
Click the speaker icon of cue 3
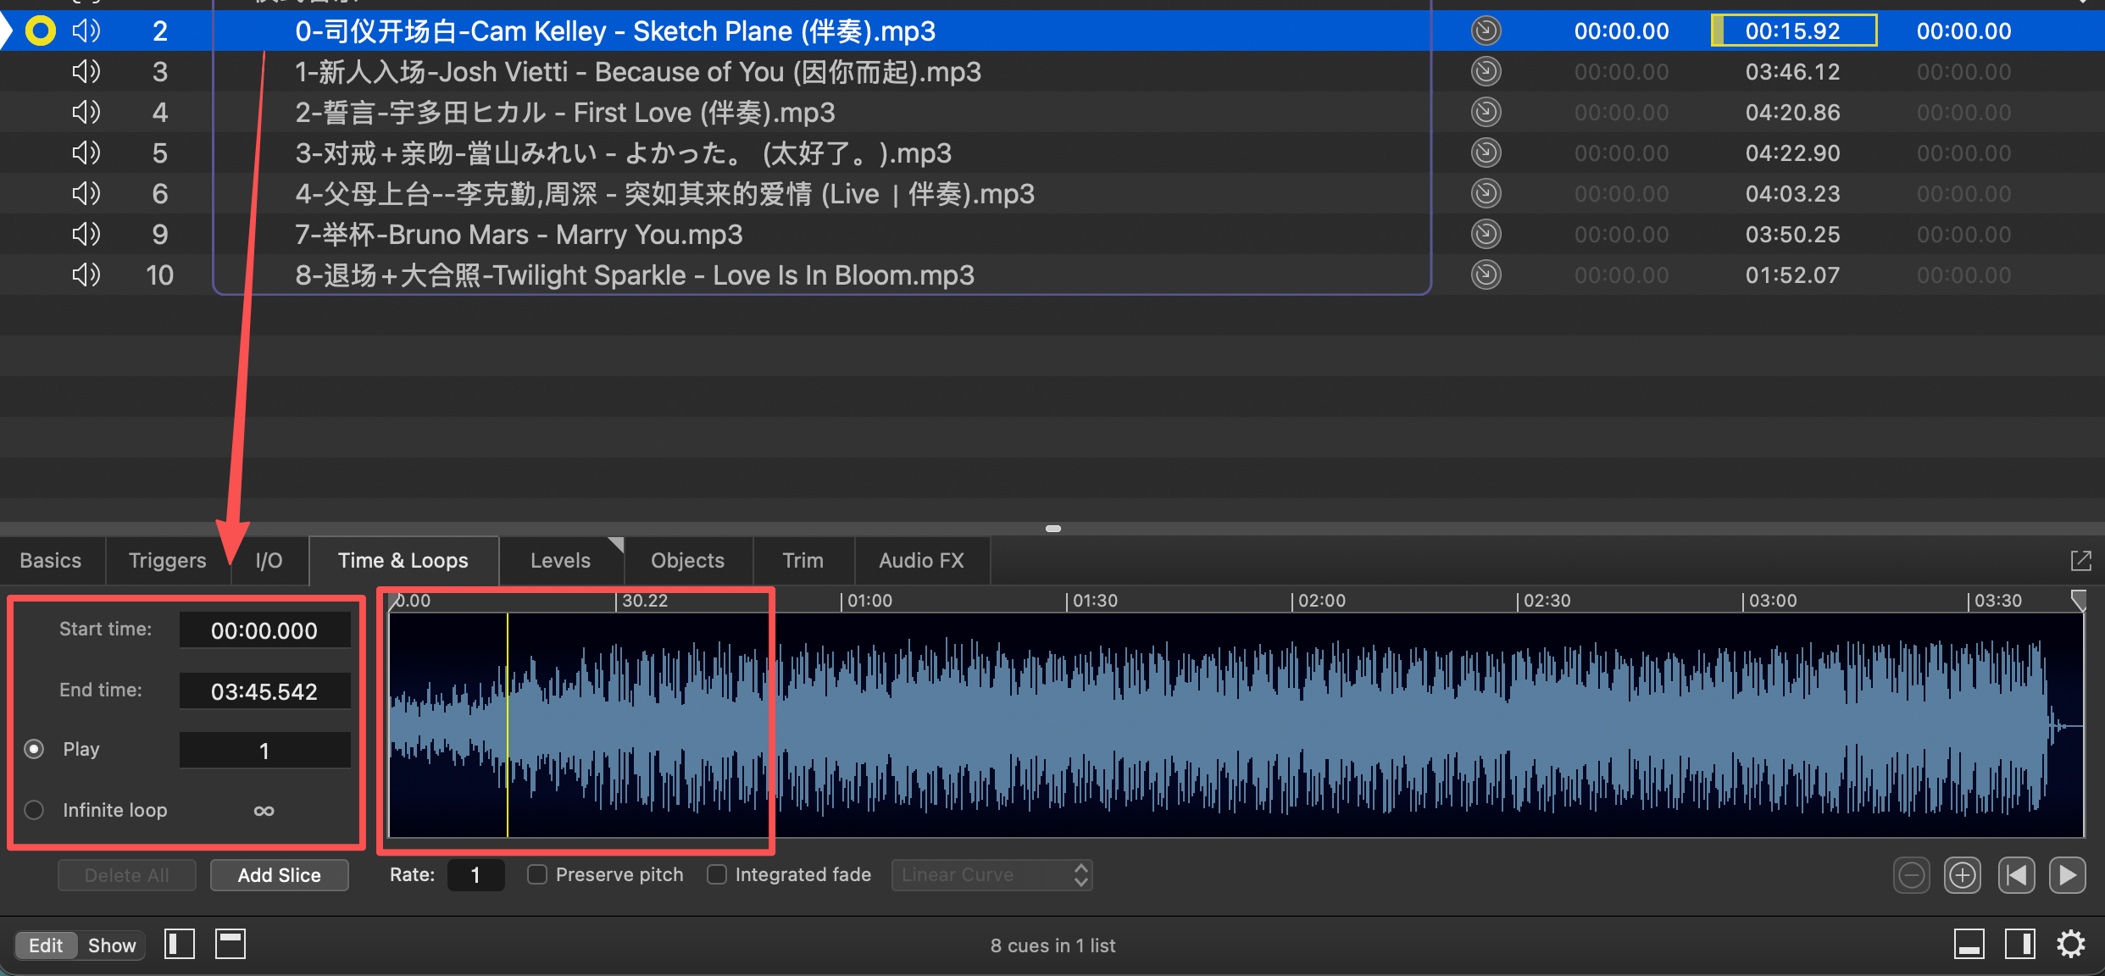[86, 72]
